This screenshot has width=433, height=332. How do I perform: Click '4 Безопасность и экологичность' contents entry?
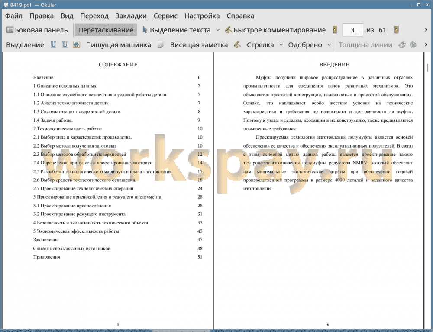(x=91, y=223)
